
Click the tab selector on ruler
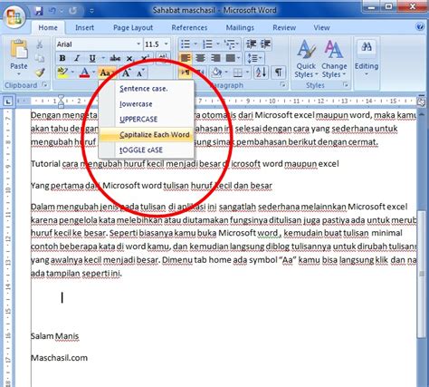point(7,102)
